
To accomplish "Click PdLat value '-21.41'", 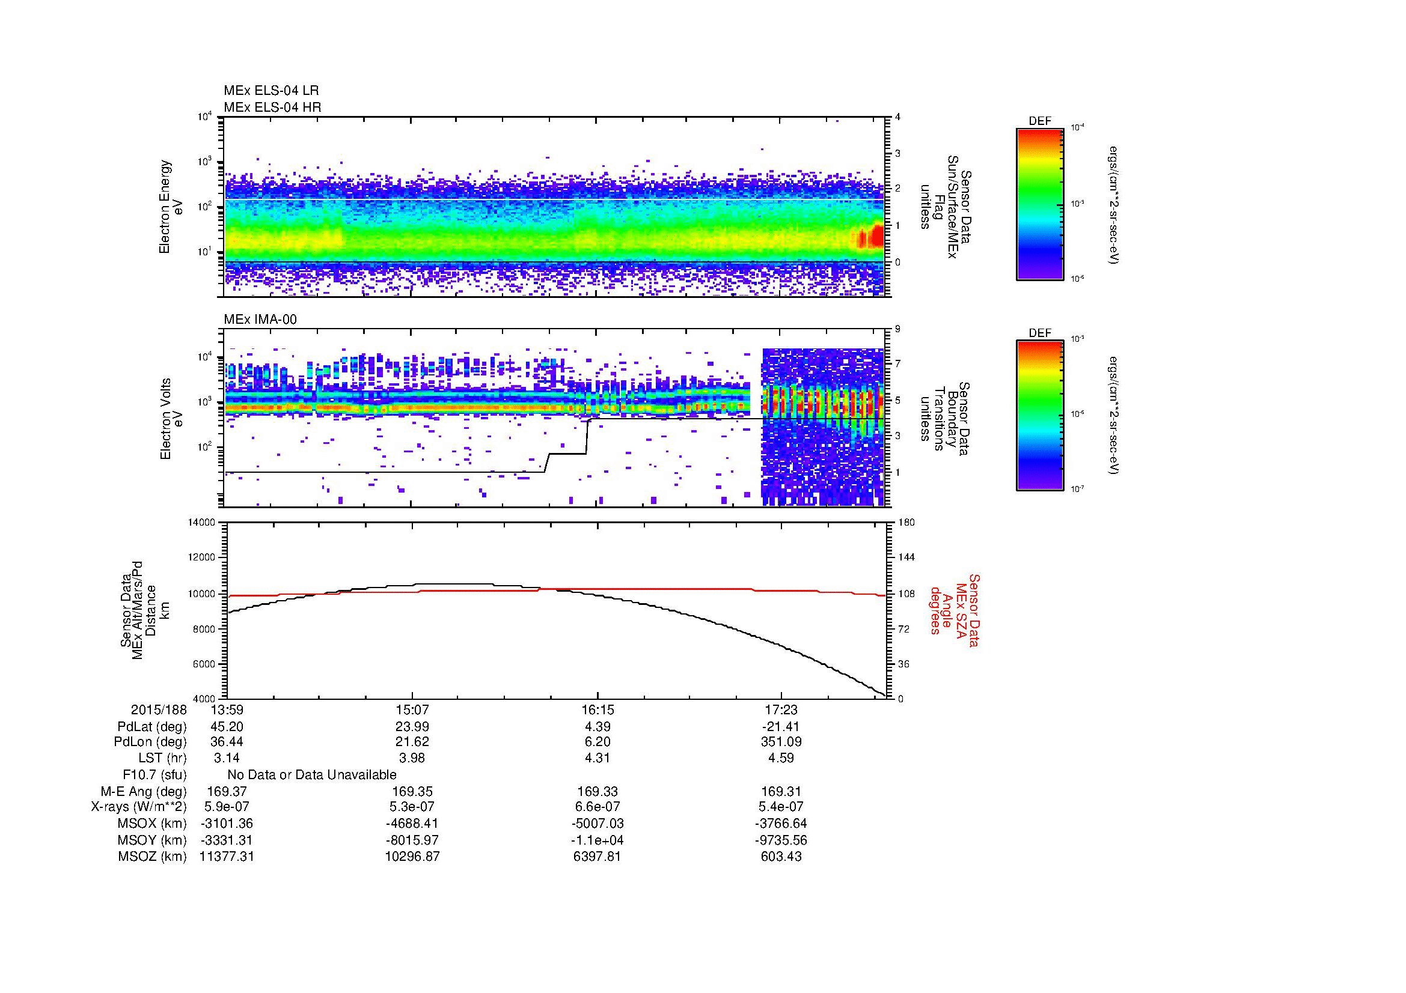I will coord(781,727).
